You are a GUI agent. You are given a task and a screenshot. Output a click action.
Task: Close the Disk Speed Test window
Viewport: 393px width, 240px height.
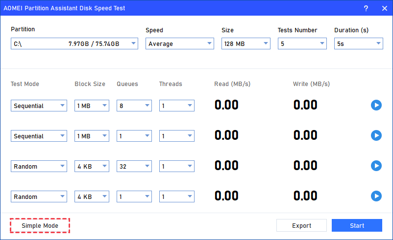coord(384,8)
